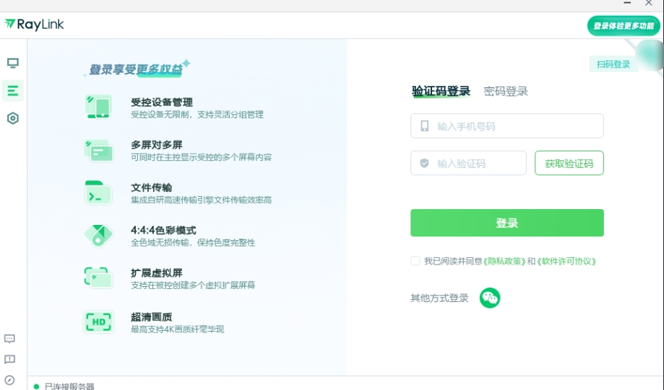Minimize the RayLink window
Viewport: 664px width, 390px height.
(x=628, y=3)
